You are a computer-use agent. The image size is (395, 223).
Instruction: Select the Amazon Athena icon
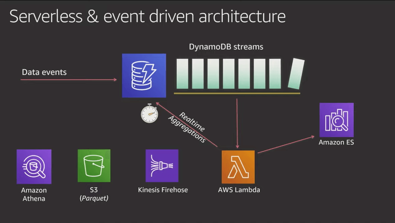[x=34, y=166]
